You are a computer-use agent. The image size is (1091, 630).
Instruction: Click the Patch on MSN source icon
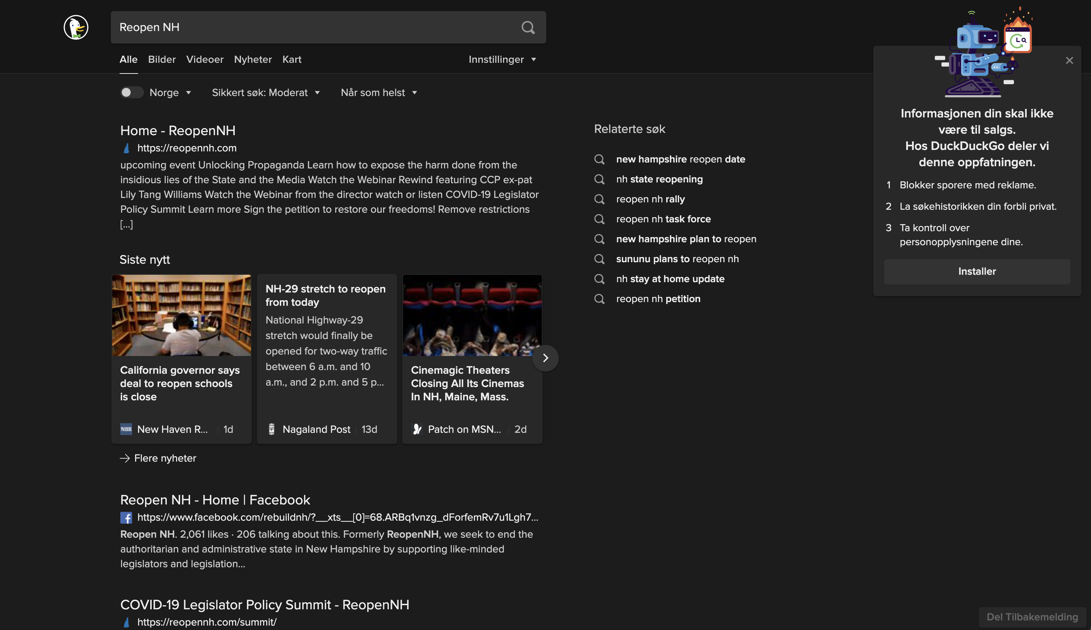[x=417, y=429]
